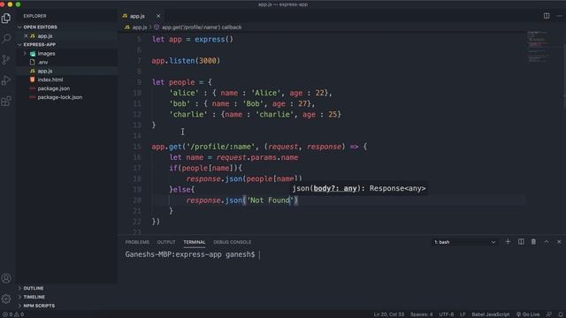The width and height of the screenshot is (566, 318).
Task: Open editor More Actions ellipsis
Action: pyautogui.click(x=559, y=16)
